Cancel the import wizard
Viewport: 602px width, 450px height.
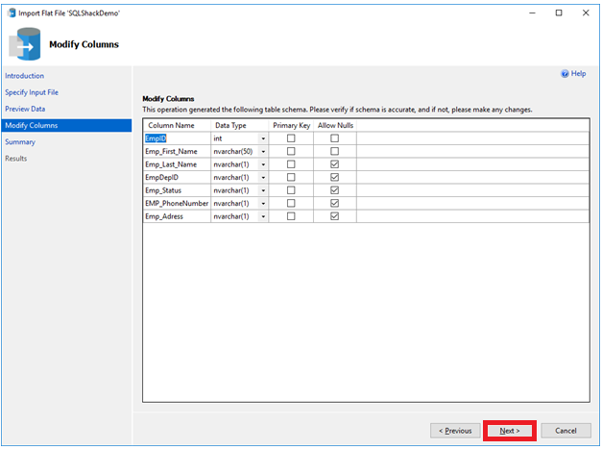coord(566,431)
